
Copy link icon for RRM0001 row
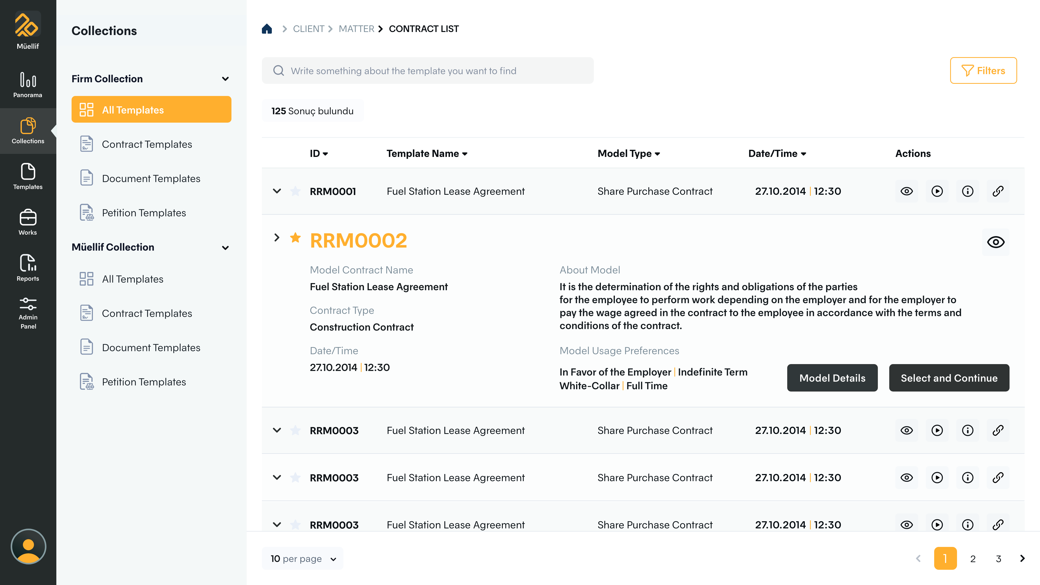click(x=998, y=191)
